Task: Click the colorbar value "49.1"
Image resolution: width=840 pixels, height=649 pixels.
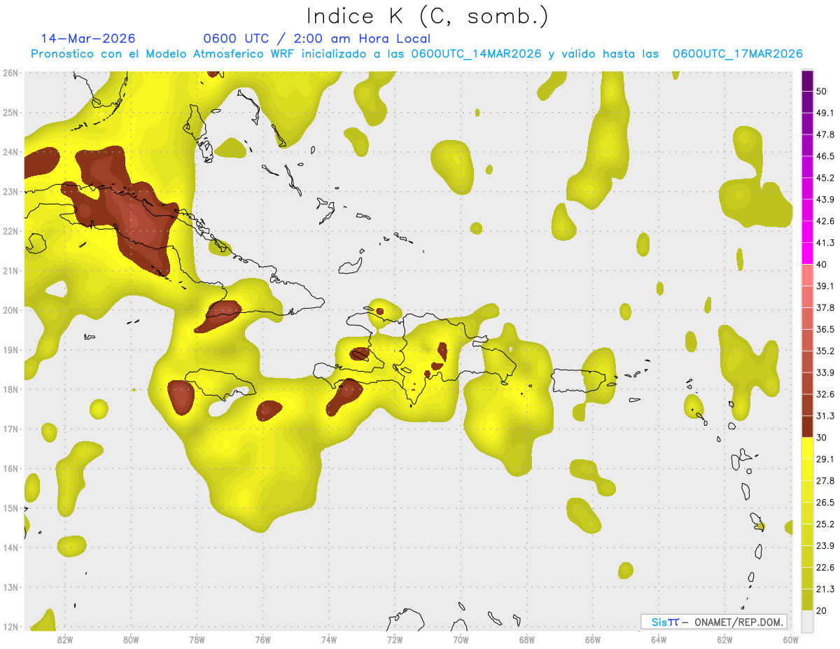Action: coord(825,113)
